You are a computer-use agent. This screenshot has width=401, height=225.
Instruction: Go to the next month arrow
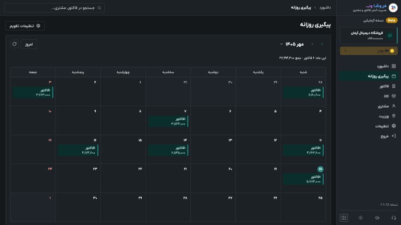pyautogui.click(x=312, y=44)
